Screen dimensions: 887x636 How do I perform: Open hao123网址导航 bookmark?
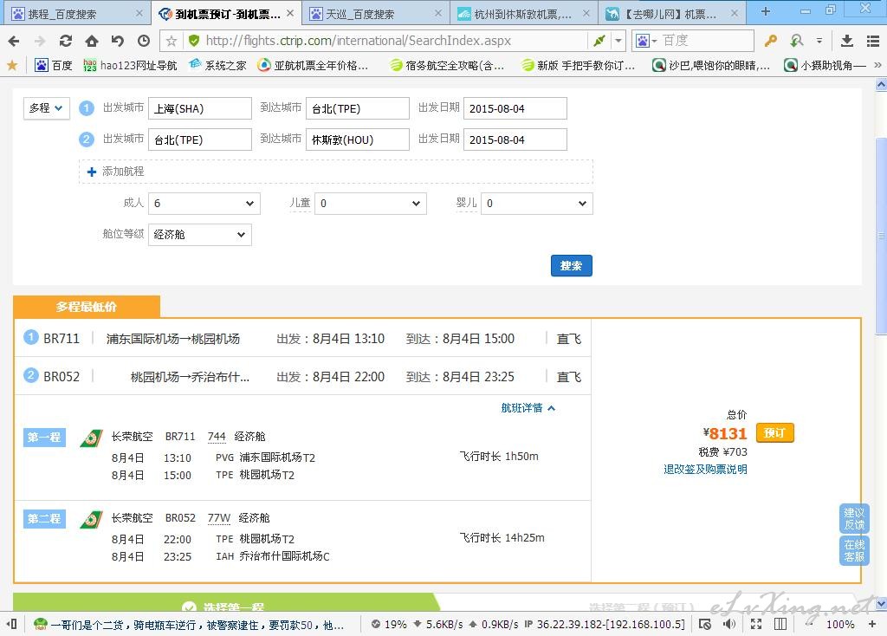pyautogui.click(x=130, y=66)
